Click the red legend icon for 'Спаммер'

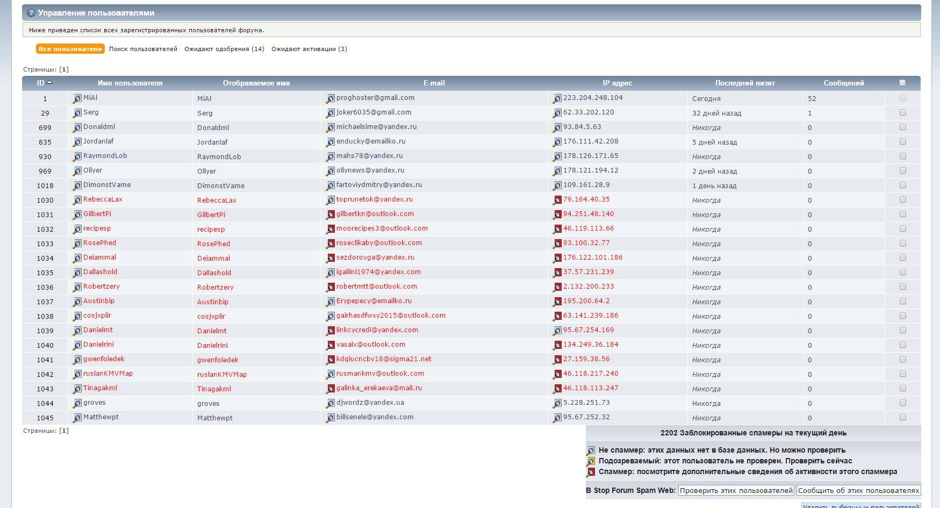pos(591,472)
